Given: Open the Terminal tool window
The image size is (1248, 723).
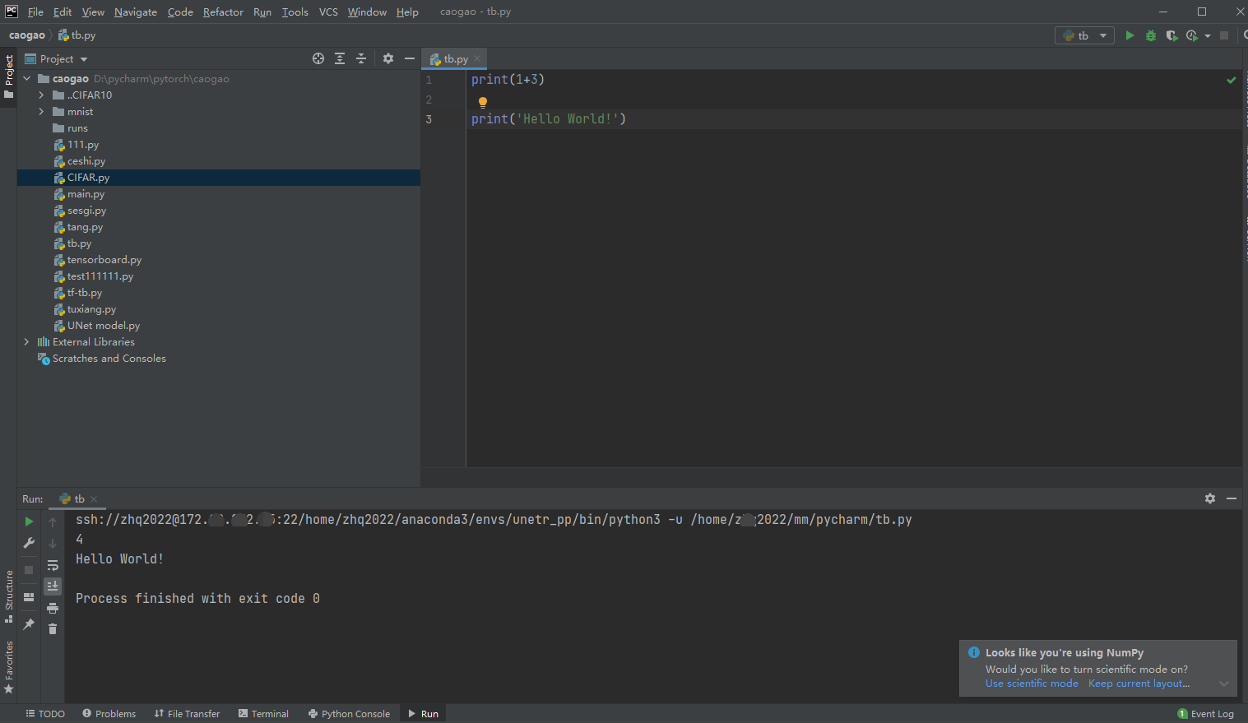Looking at the screenshot, I should [263, 713].
